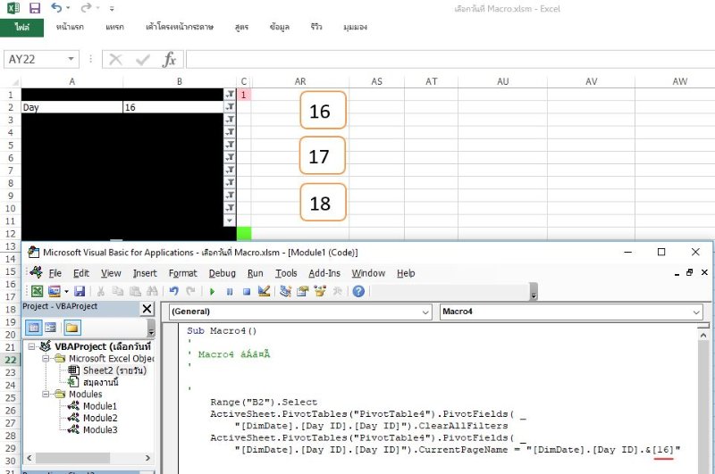Viewport: 715px width, 474px height.
Task: Click the Break pause icon in VBA toolbar
Action: coord(230,291)
